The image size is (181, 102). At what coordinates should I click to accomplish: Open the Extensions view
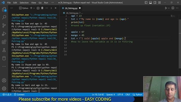click(x=4, y=42)
